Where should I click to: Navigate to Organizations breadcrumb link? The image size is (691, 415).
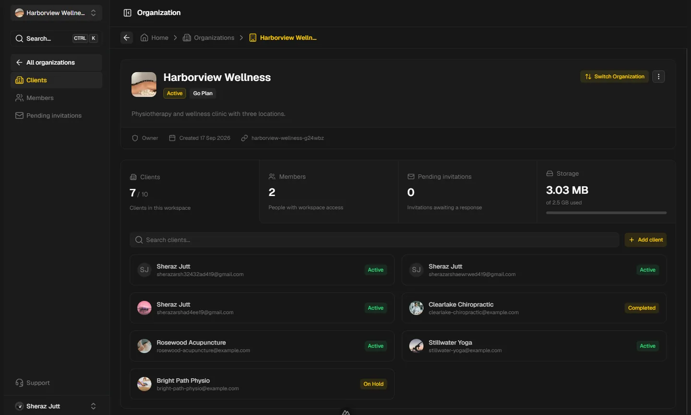pos(208,38)
